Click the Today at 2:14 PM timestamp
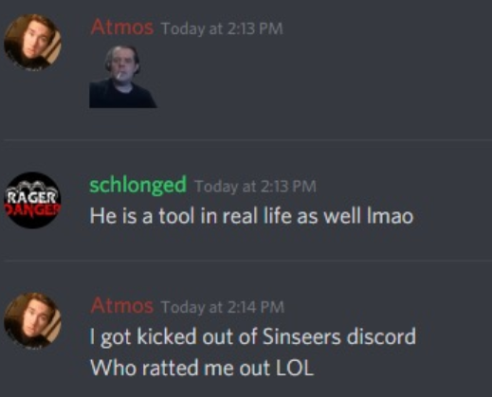The width and height of the screenshot is (492, 397). [223, 307]
